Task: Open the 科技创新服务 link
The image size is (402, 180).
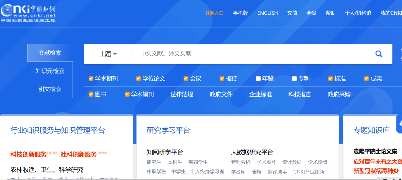Action: [x=29, y=154]
